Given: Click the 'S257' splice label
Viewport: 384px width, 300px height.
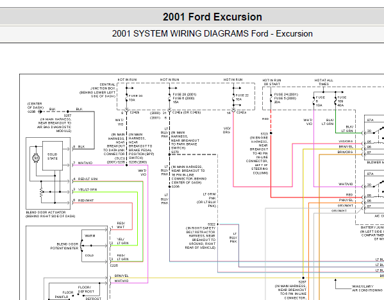Looking at the screenshot, I should pos(67,115).
